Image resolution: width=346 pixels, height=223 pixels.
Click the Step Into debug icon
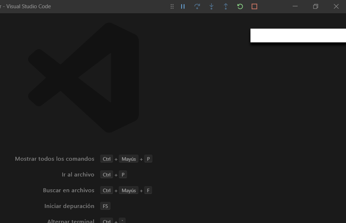[x=211, y=6]
